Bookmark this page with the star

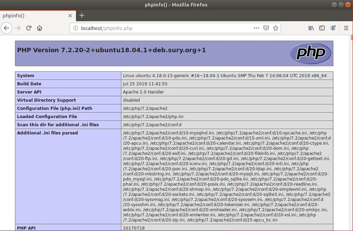point(276,28)
